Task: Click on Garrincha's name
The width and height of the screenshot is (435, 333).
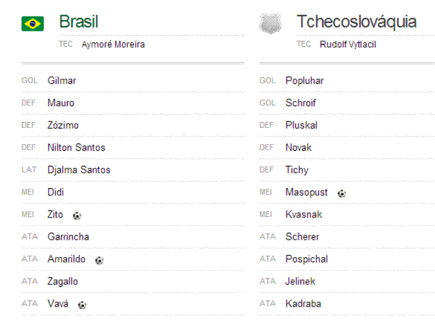Action: coord(68,237)
